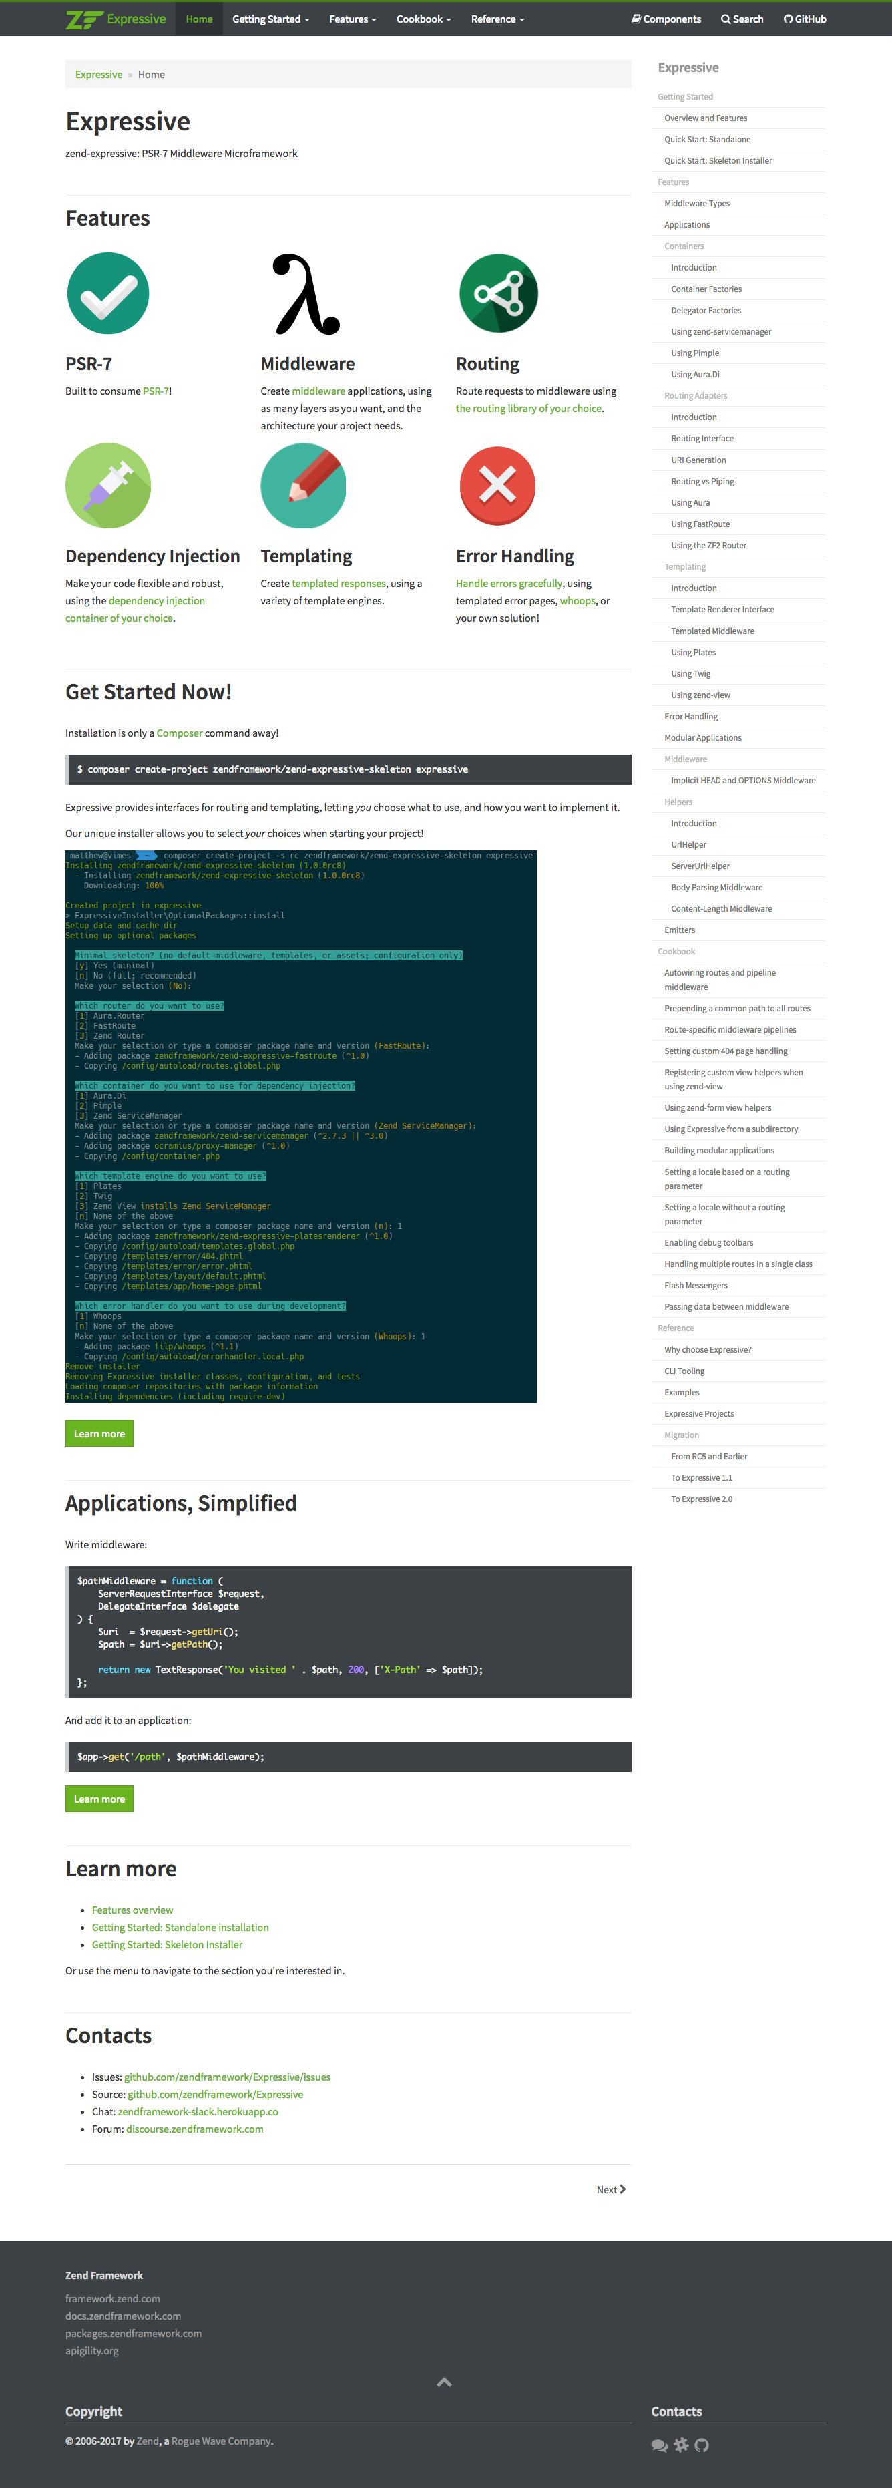Screen dimensions: 892x2488
Task: Click the footer forum chat bubbles icon
Action: (660, 2445)
